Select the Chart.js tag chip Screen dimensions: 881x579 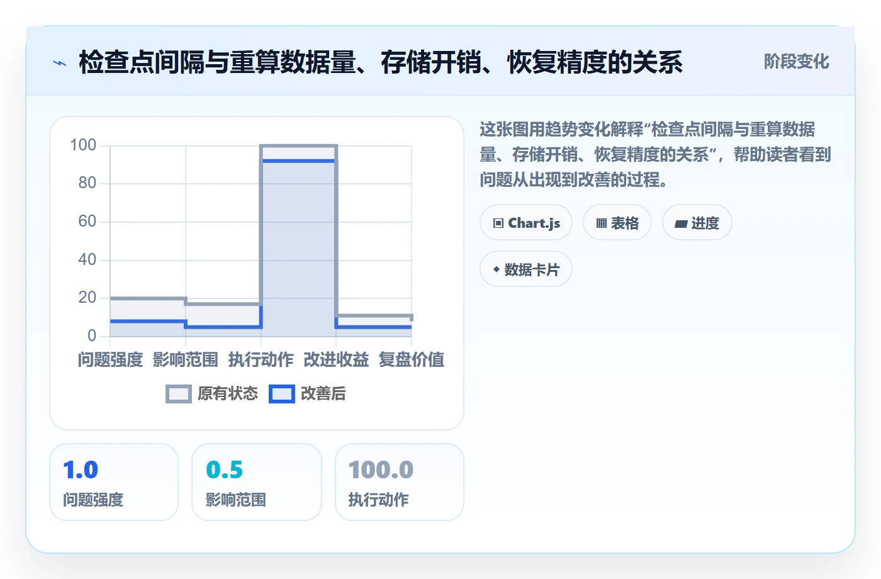point(526,223)
